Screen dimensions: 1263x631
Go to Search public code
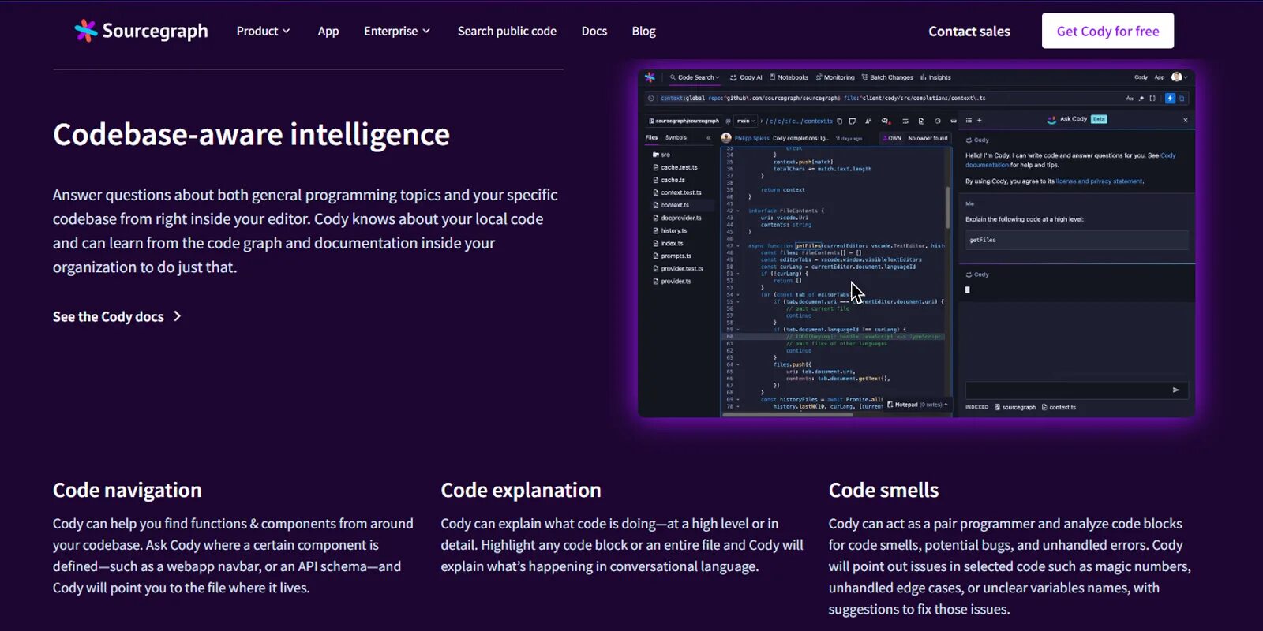click(x=507, y=31)
